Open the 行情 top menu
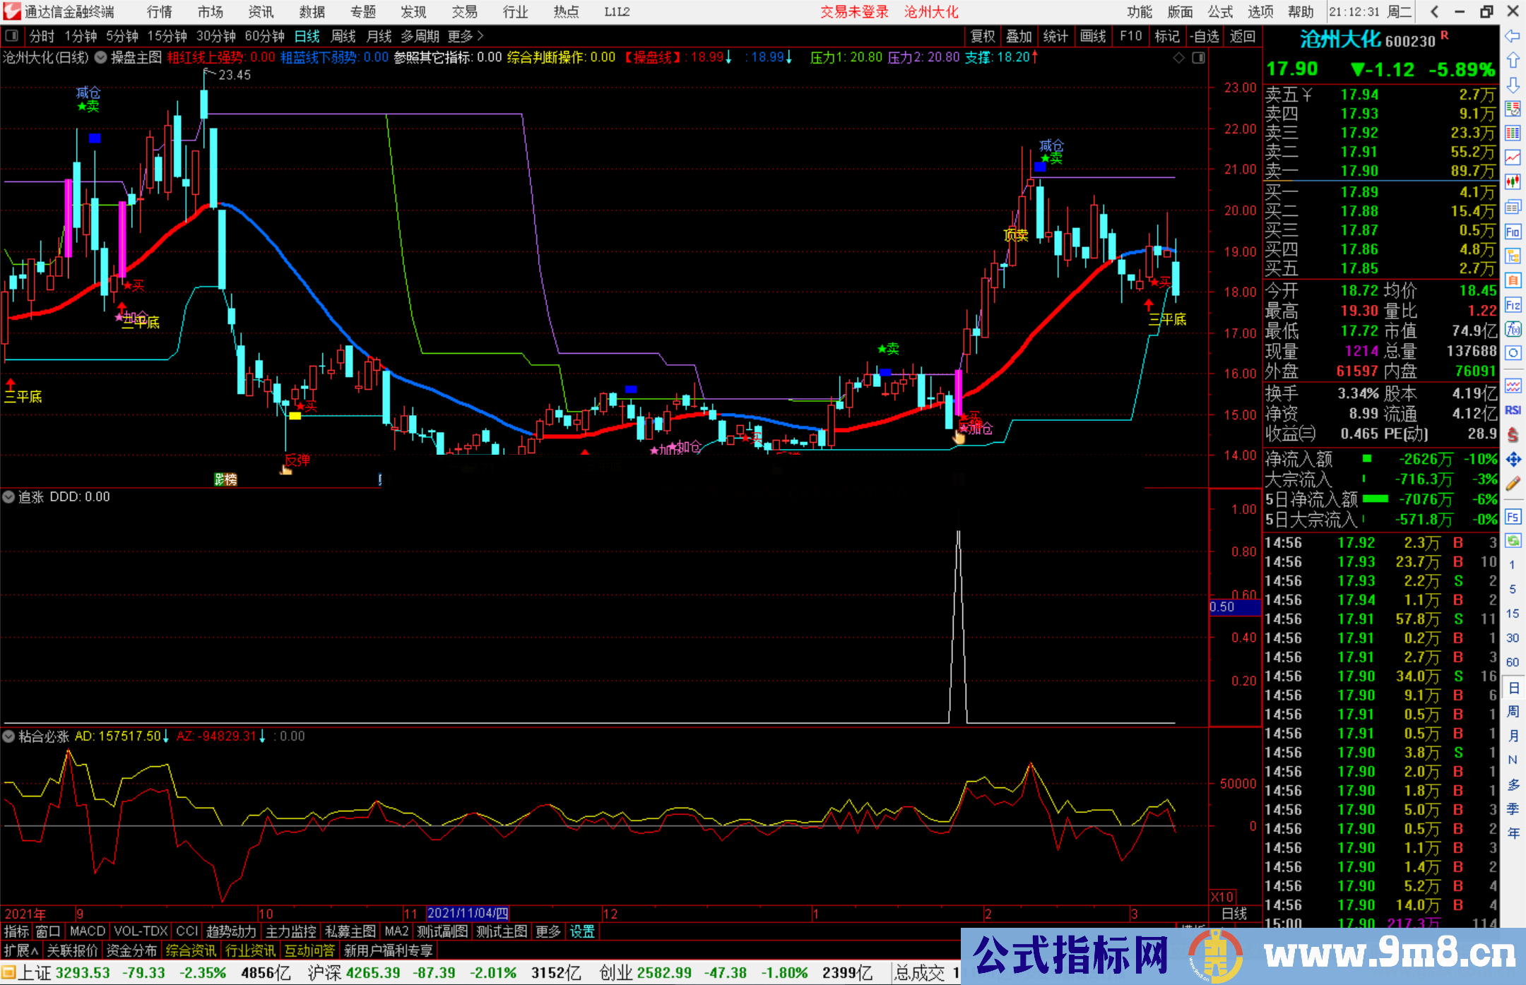 click(159, 11)
